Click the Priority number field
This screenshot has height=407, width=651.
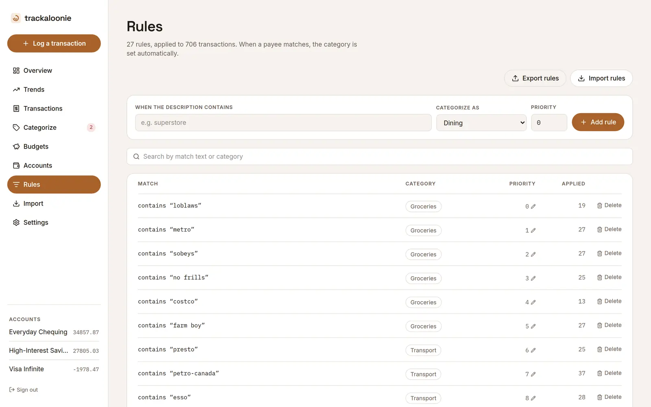549,123
